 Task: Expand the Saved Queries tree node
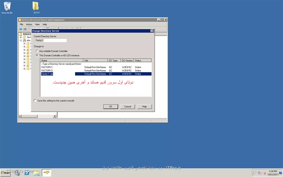(21, 37)
